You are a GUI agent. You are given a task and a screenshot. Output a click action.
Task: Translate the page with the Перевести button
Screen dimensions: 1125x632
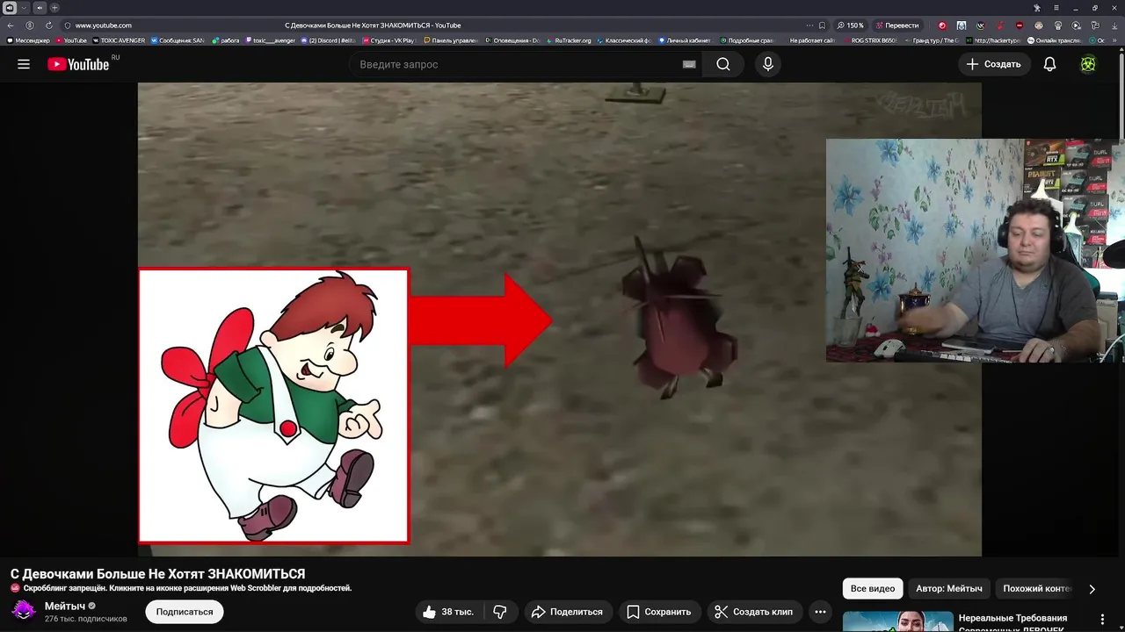pos(896,25)
